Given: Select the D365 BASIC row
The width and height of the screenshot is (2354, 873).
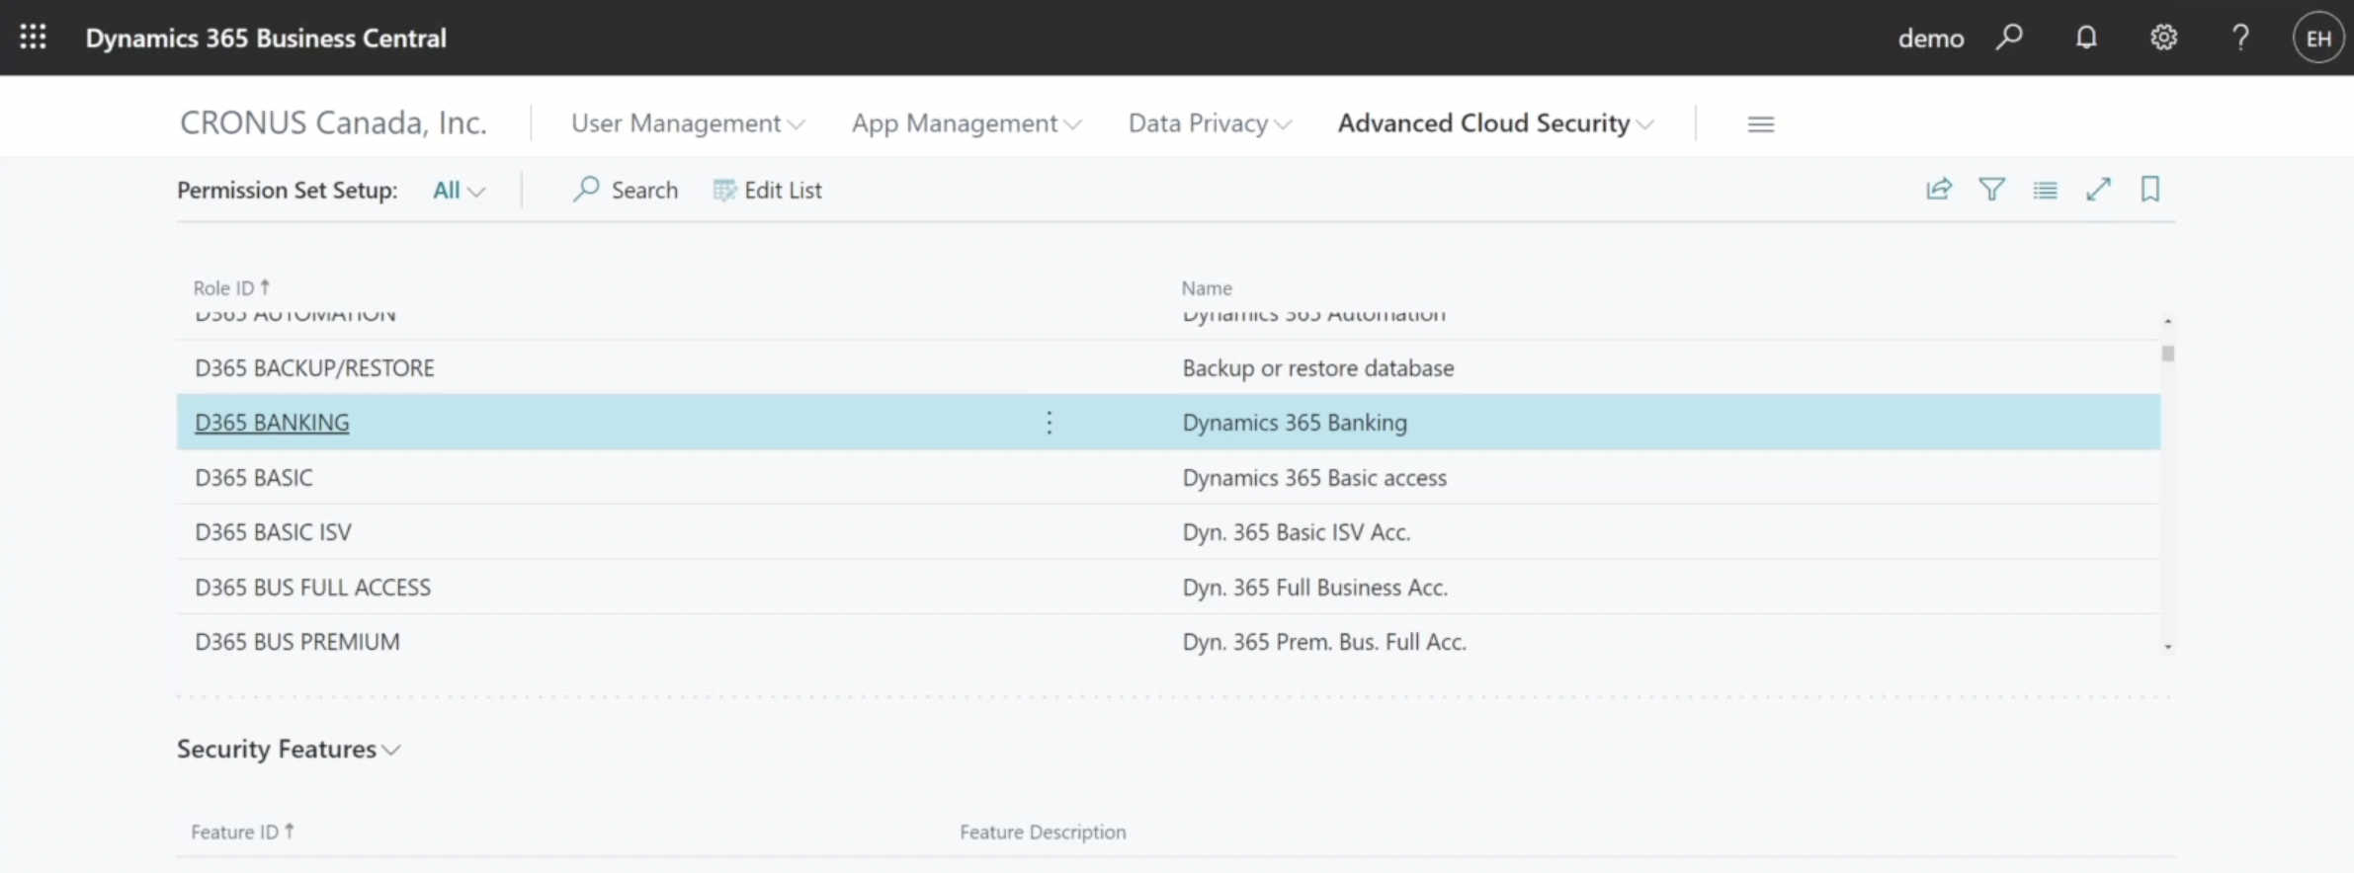Looking at the screenshot, I should 1168,477.
